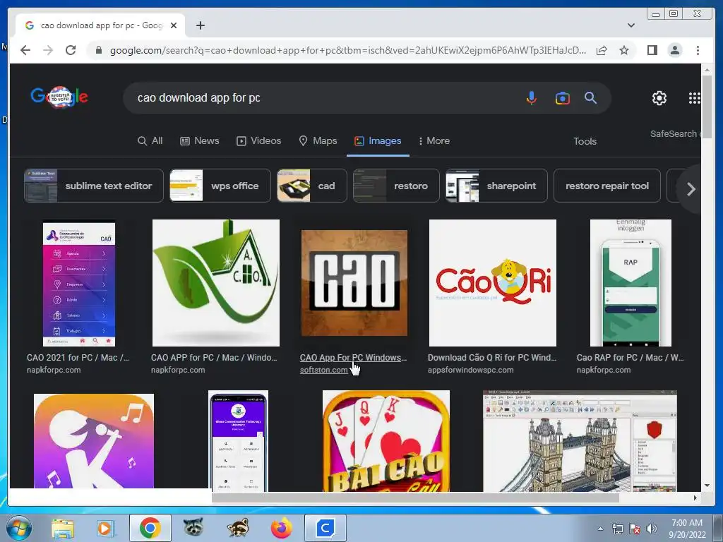Image resolution: width=723 pixels, height=542 pixels.
Task: Switch to the News tab
Action: pos(200,140)
